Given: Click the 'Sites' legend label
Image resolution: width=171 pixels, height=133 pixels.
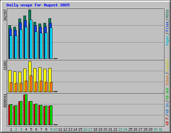Looking at the screenshot, I should [x=167, y=80].
